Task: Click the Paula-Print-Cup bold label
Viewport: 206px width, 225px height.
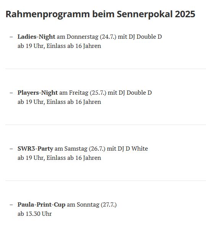Action: click(42, 205)
